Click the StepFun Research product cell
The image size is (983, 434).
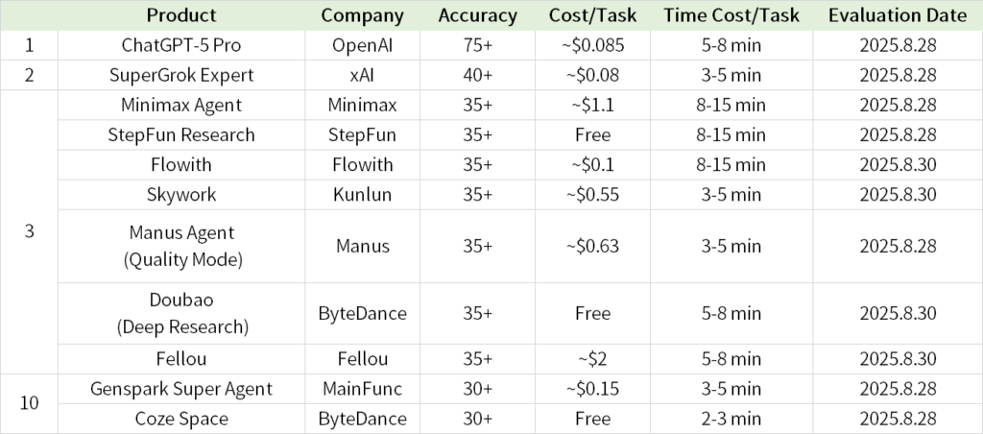(181, 134)
